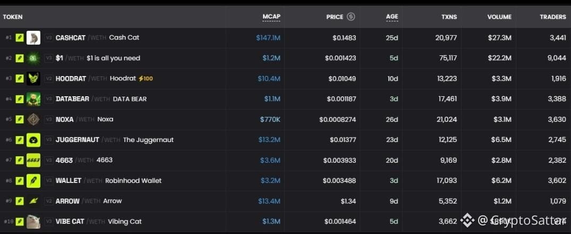Open the $1 is all you need pair
This screenshot has height=234, width=571.
click(98, 58)
